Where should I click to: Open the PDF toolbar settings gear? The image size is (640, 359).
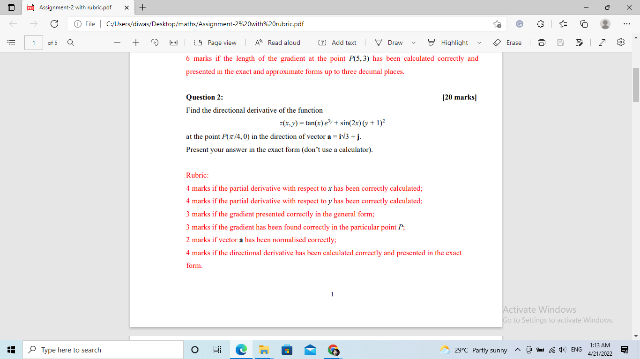coord(621,43)
